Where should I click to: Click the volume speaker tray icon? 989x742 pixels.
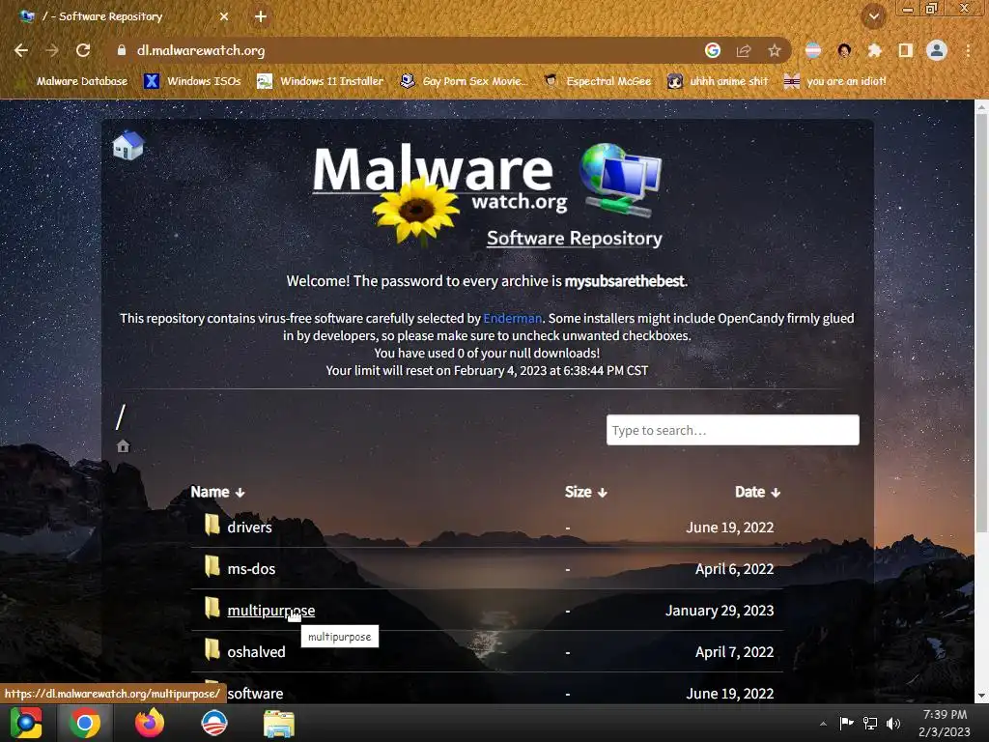893,723
